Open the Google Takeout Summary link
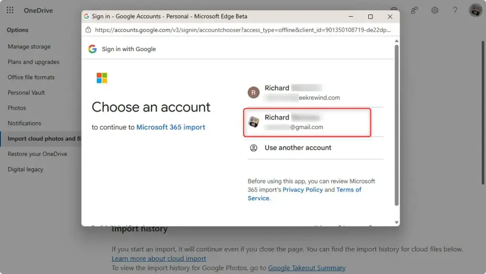 pos(307,268)
